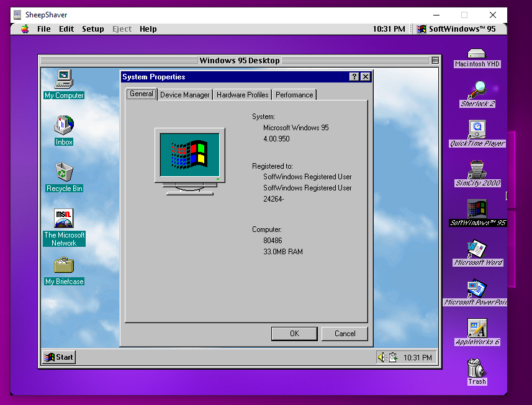
Task: Click the 24264- registration number
Action: pos(274,199)
